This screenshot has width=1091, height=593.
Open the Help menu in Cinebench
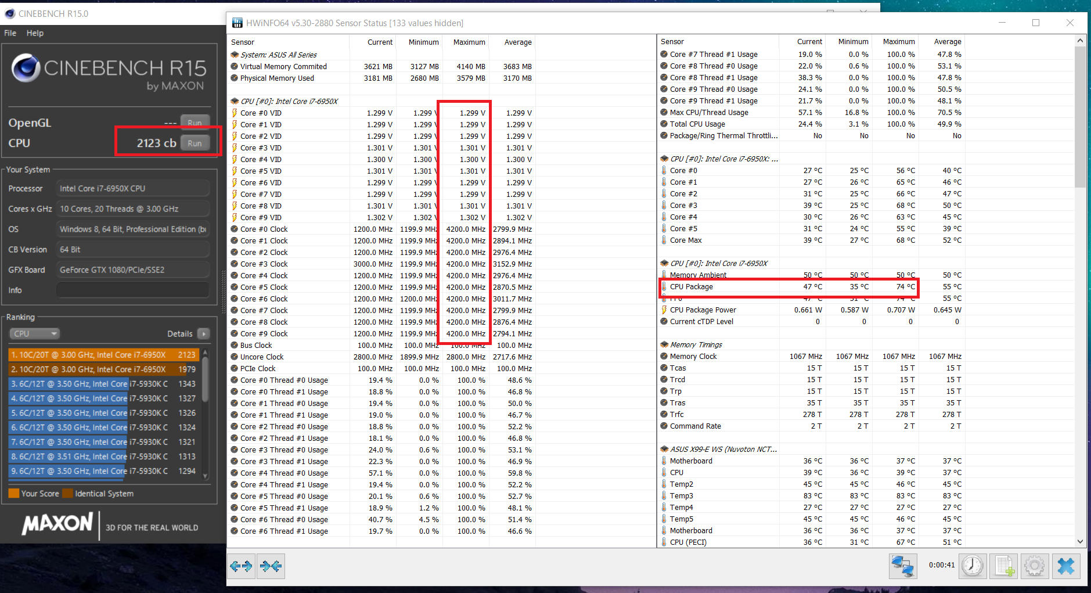coord(35,33)
